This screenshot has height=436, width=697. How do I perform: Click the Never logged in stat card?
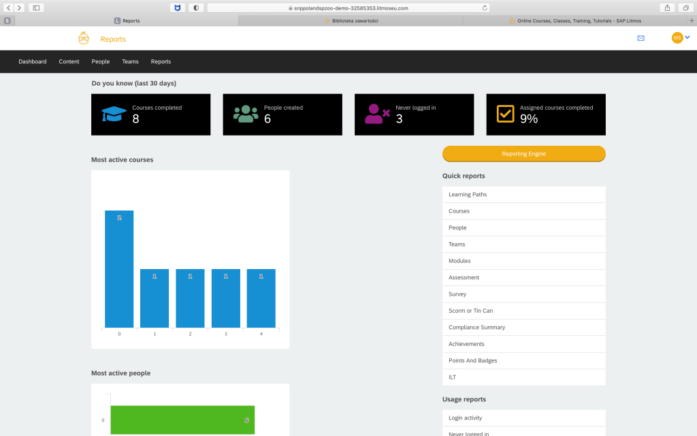(414, 114)
